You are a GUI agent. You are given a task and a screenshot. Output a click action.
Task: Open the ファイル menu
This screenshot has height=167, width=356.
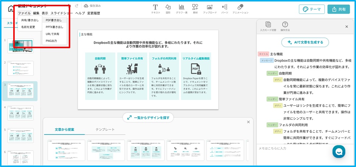pyautogui.click(x=24, y=13)
